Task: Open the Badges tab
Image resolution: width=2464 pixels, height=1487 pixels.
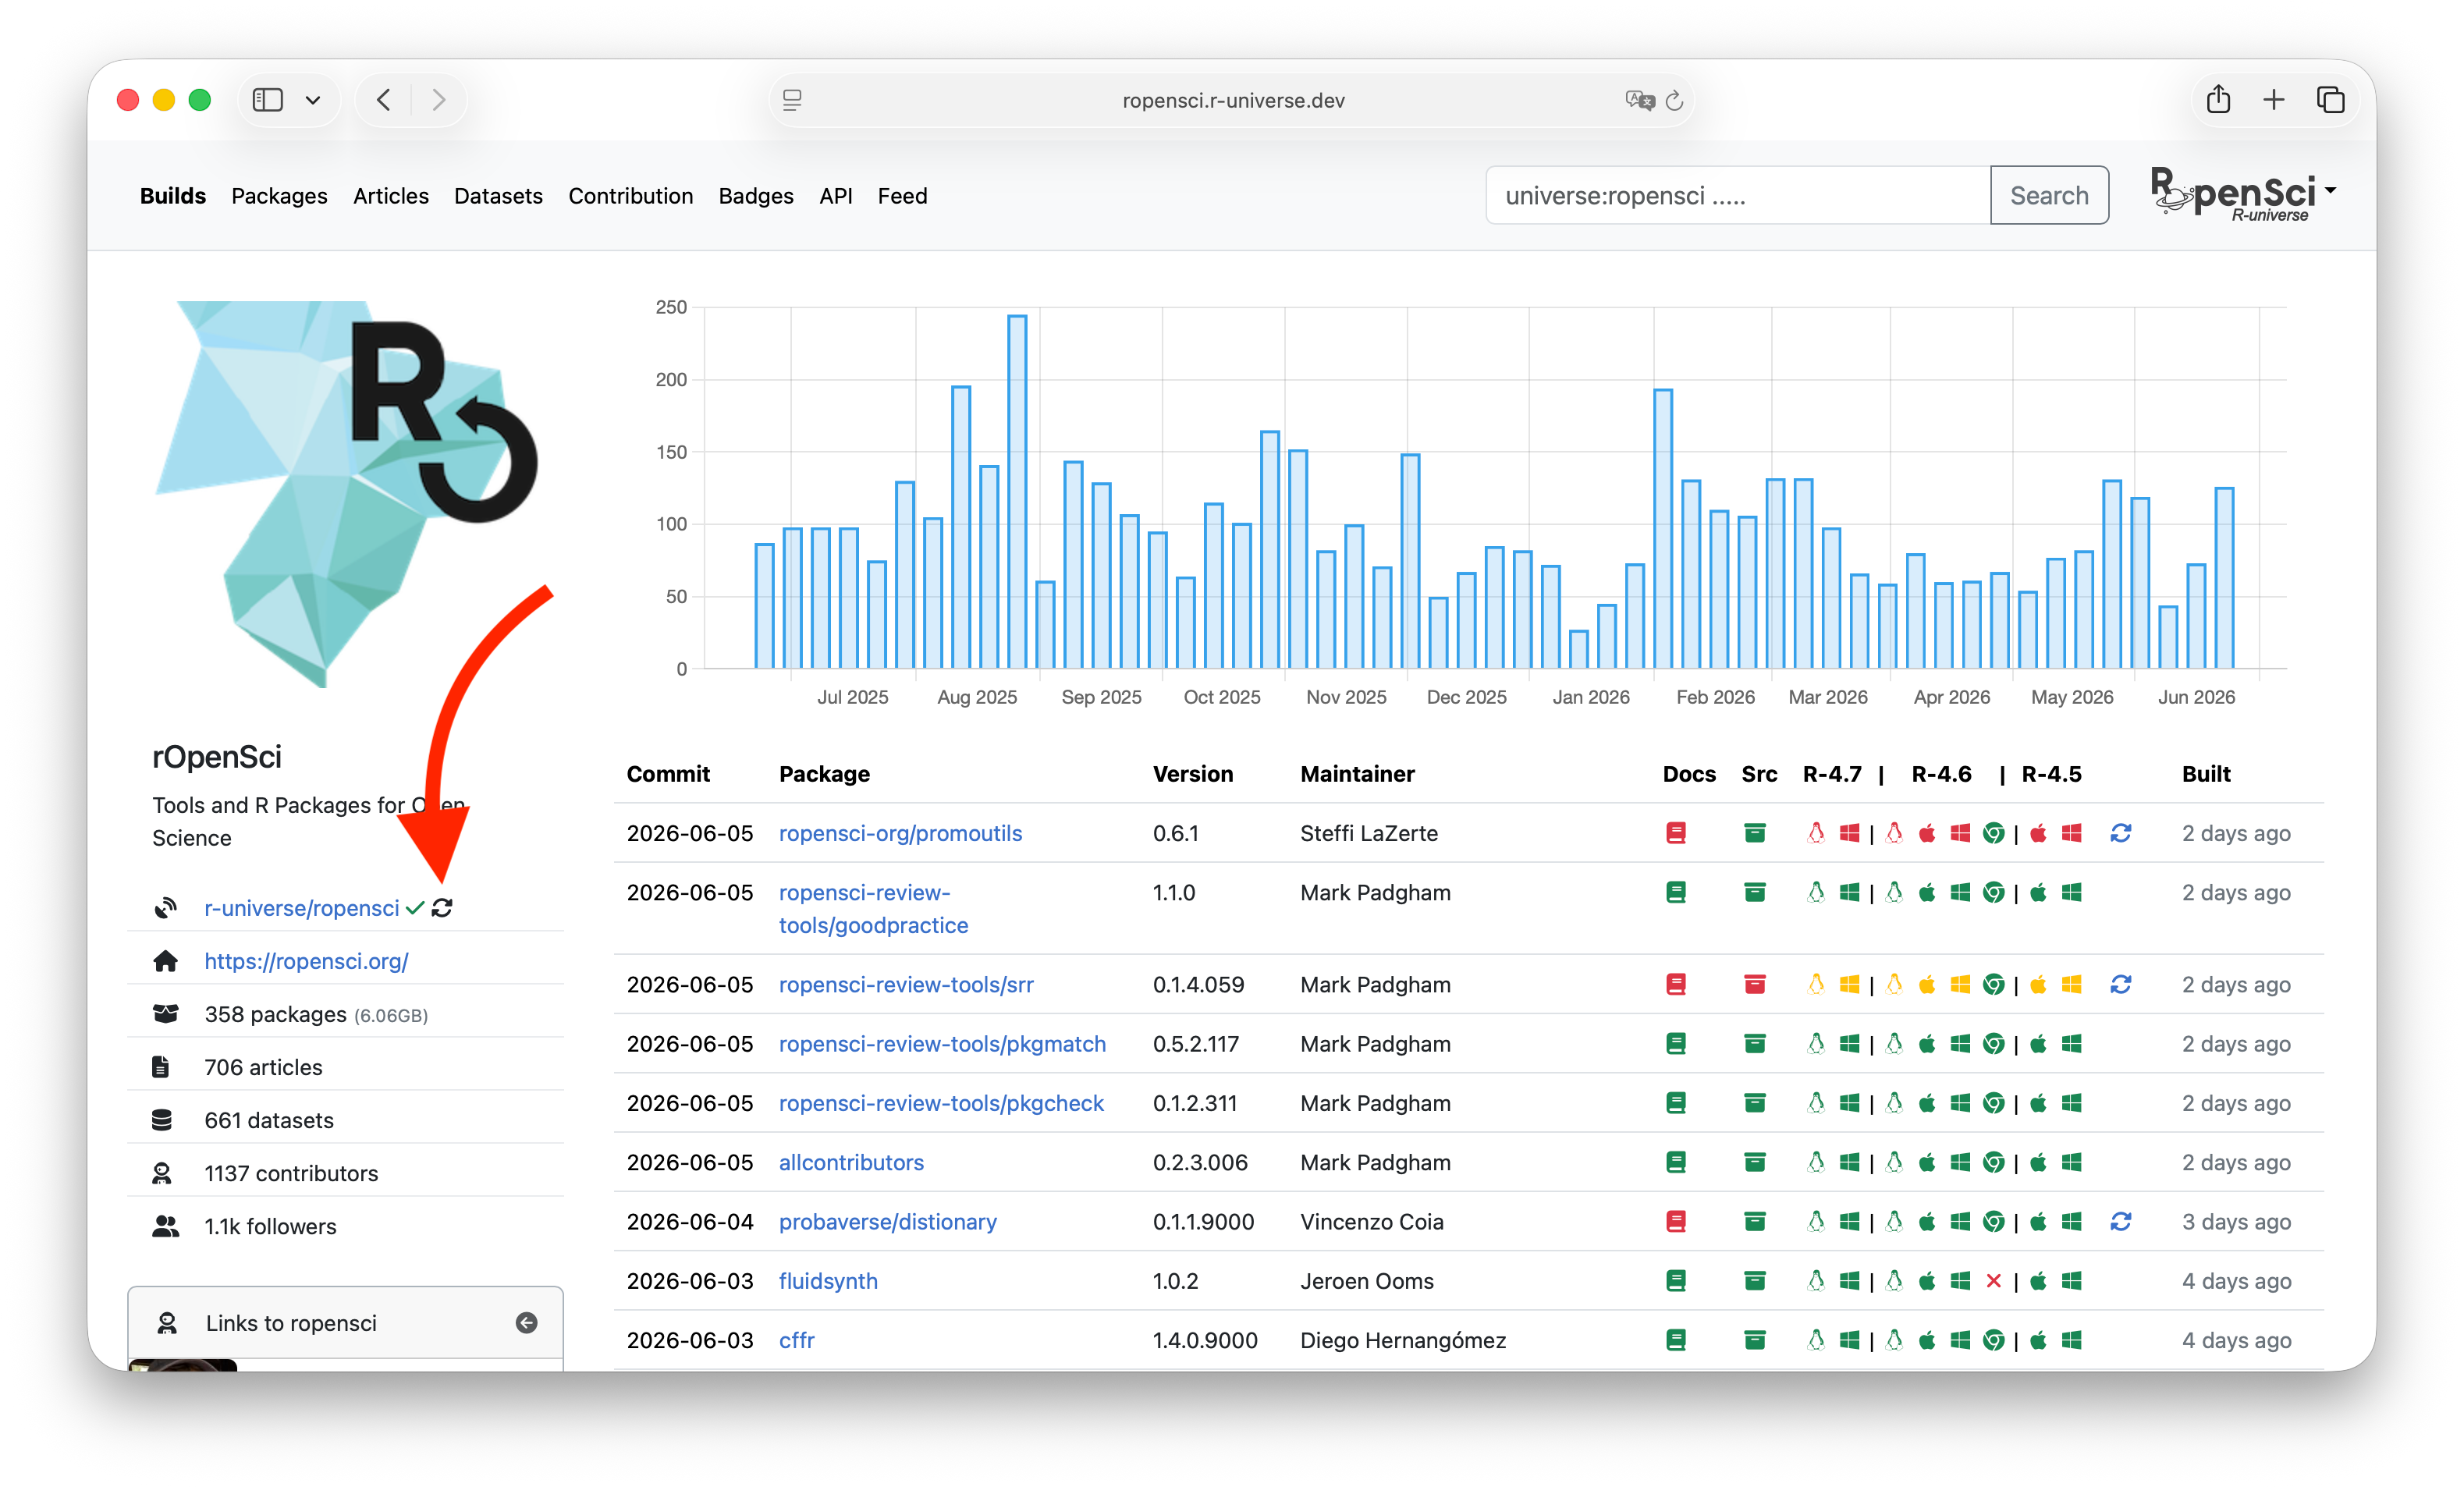Action: tap(756, 196)
